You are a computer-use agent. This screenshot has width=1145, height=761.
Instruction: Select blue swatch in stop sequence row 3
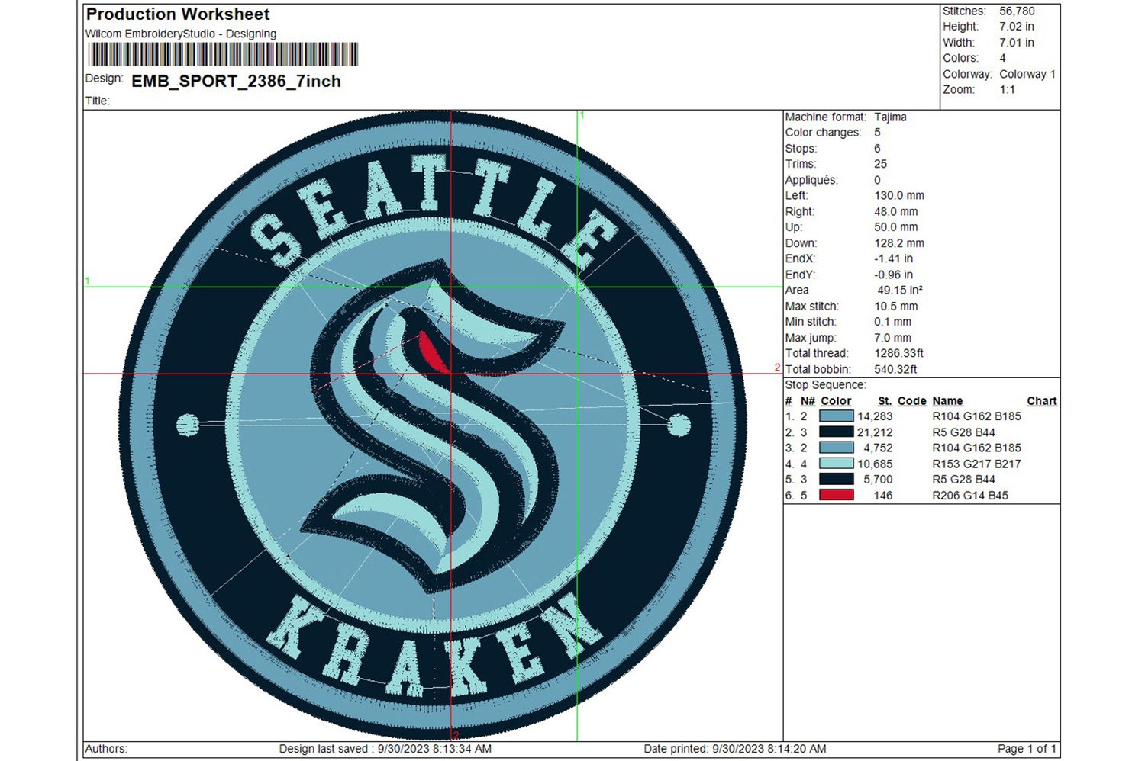[836, 448]
